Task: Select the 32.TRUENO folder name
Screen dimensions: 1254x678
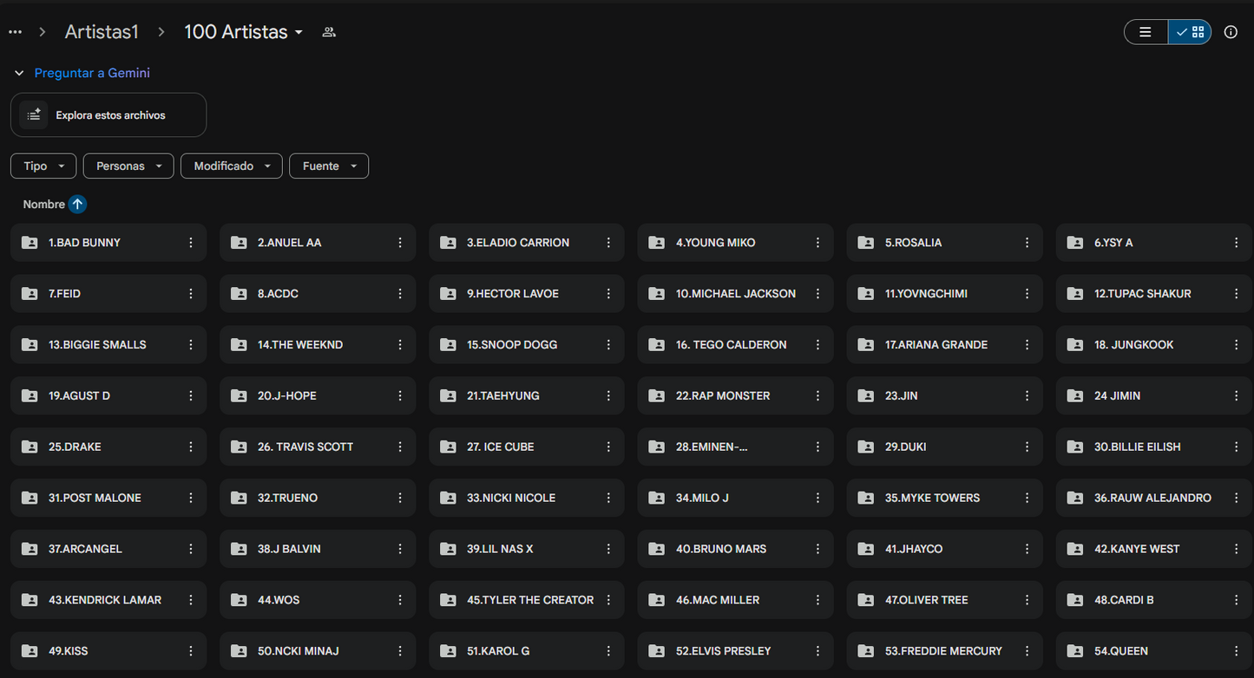Action: point(288,499)
